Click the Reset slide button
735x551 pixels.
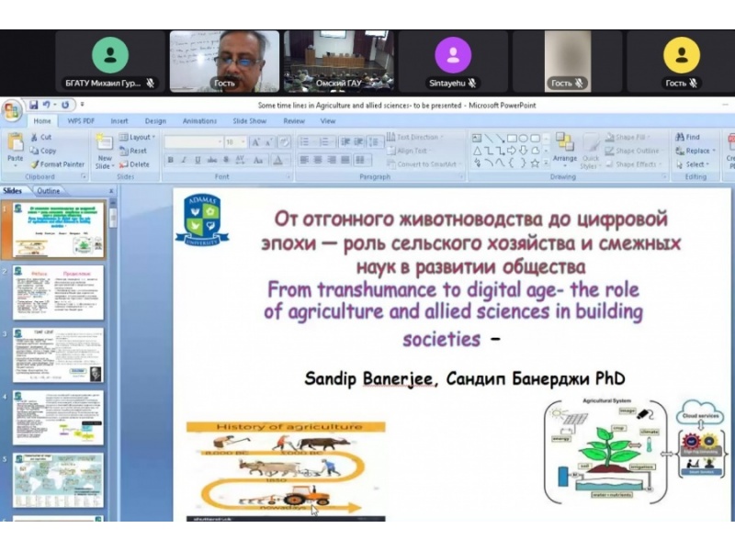pos(134,151)
